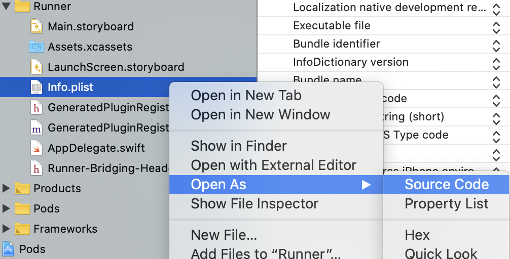Choose Source Code from submenu
This screenshot has width=510, height=259.
pyautogui.click(x=446, y=185)
